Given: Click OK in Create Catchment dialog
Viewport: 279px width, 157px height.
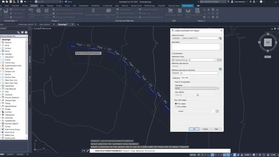Looking at the screenshot, I should (194, 129).
